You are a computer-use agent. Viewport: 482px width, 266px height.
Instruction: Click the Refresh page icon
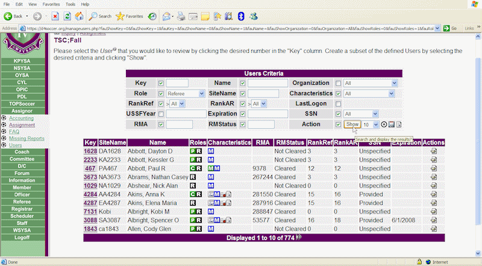[66, 16]
